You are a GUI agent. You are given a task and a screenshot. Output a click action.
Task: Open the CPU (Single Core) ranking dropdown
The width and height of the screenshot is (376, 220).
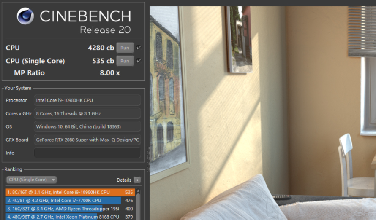[x=31, y=180]
